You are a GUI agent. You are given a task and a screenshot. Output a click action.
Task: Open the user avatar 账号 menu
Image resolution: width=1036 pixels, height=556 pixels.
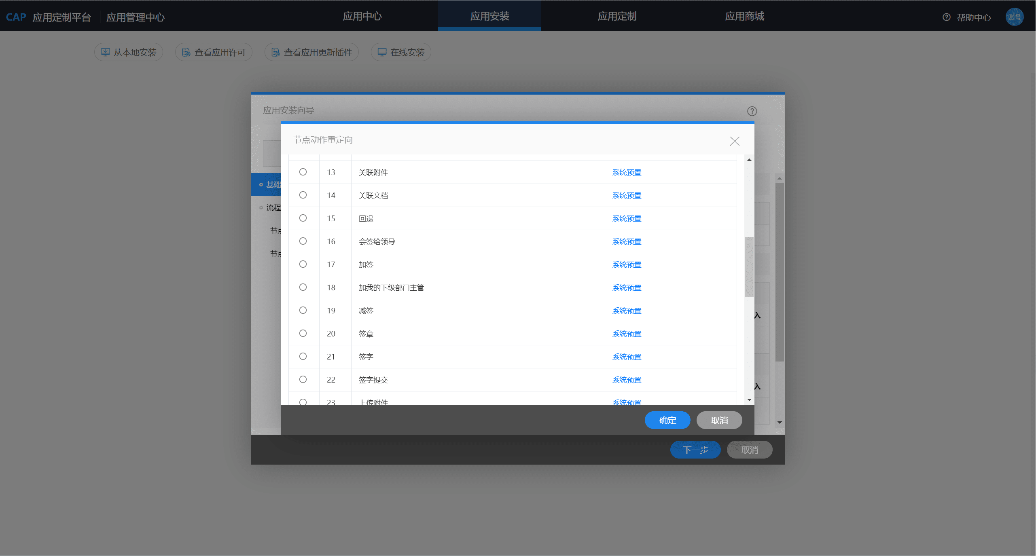[x=1015, y=17]
